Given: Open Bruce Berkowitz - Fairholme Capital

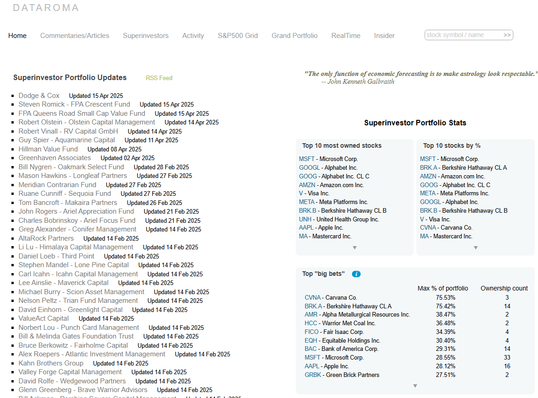Looking at the screenshot, I should click(73, 345).
